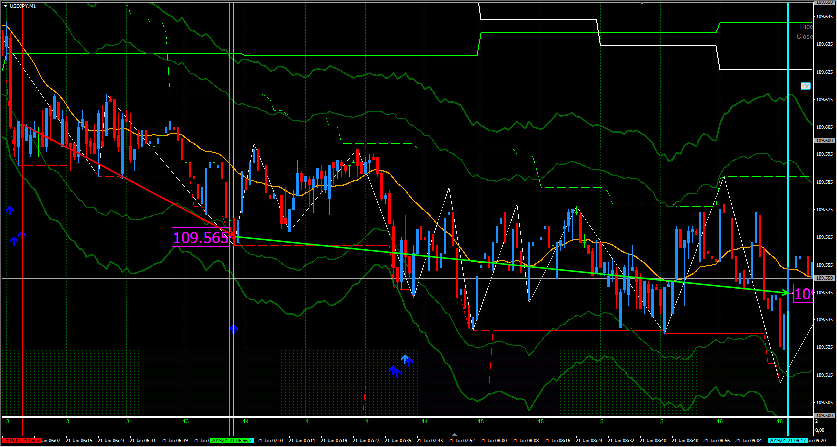Click the 21 Jan 08:40 time label
Image resolution: width=837 pixels, height=447 pixels.
pyautogui.click(x=653, y=441)
